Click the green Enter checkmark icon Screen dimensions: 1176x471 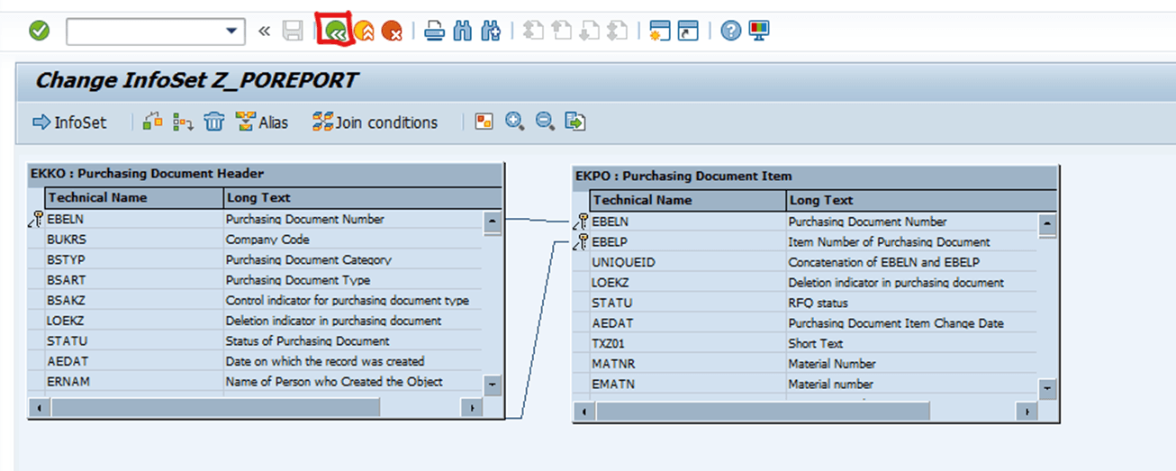tap(39, 32)
